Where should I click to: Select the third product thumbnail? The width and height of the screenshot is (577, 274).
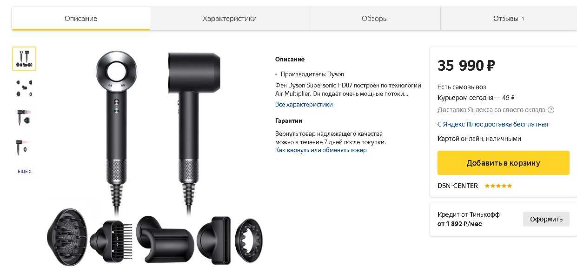pos(24,117)
